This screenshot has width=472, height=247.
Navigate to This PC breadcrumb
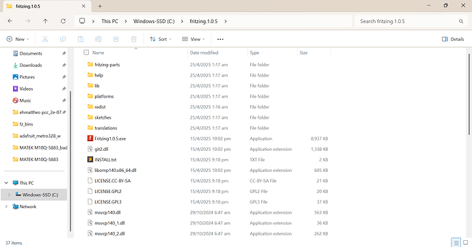click(109, 21)
